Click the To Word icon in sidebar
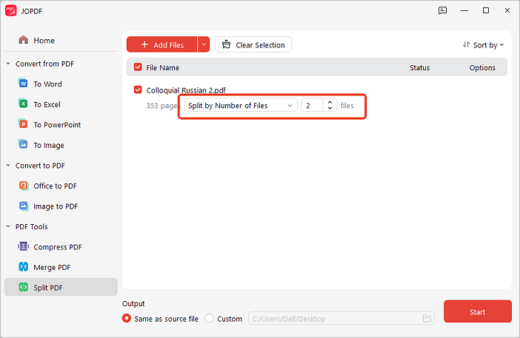 [24, 84]
